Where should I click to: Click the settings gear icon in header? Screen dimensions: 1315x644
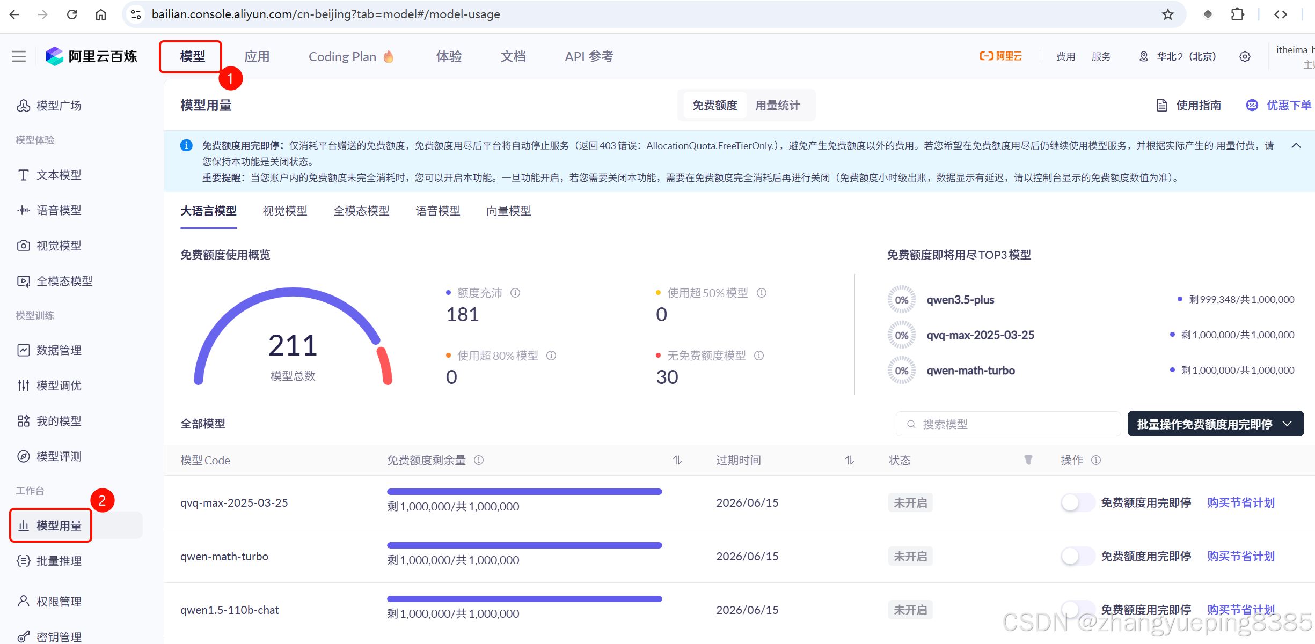coord(1245,56)
